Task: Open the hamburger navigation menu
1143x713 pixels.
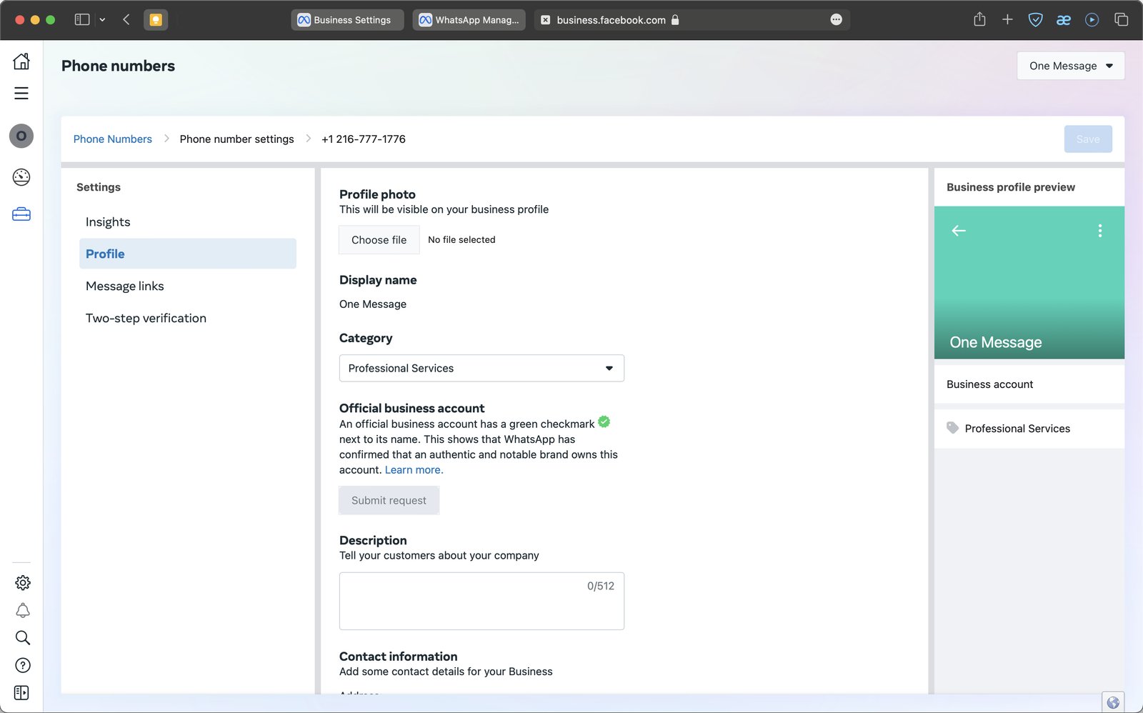Action: pyautogui.click(x=21, y=94)
